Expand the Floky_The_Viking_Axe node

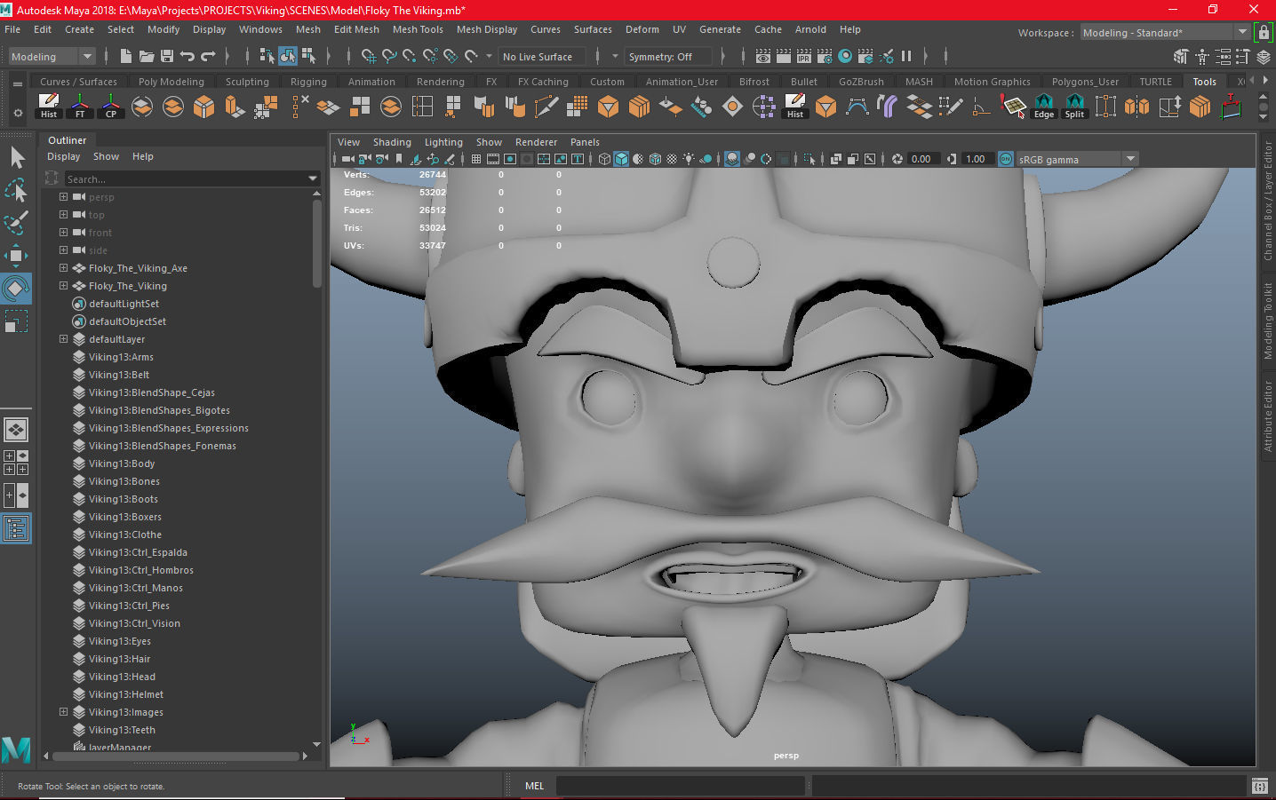[x=63, y=268]
